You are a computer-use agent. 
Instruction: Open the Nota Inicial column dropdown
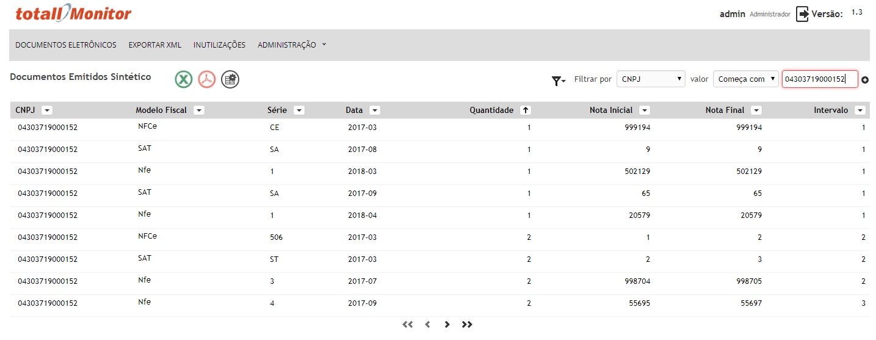point(644,110)
